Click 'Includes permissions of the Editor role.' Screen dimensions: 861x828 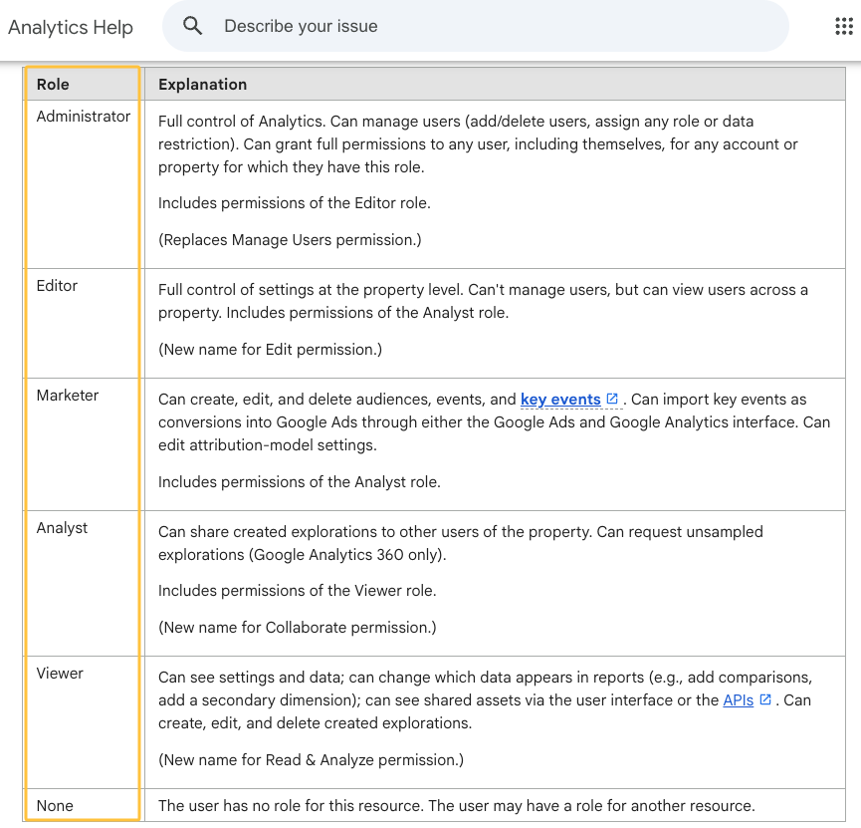295,203
